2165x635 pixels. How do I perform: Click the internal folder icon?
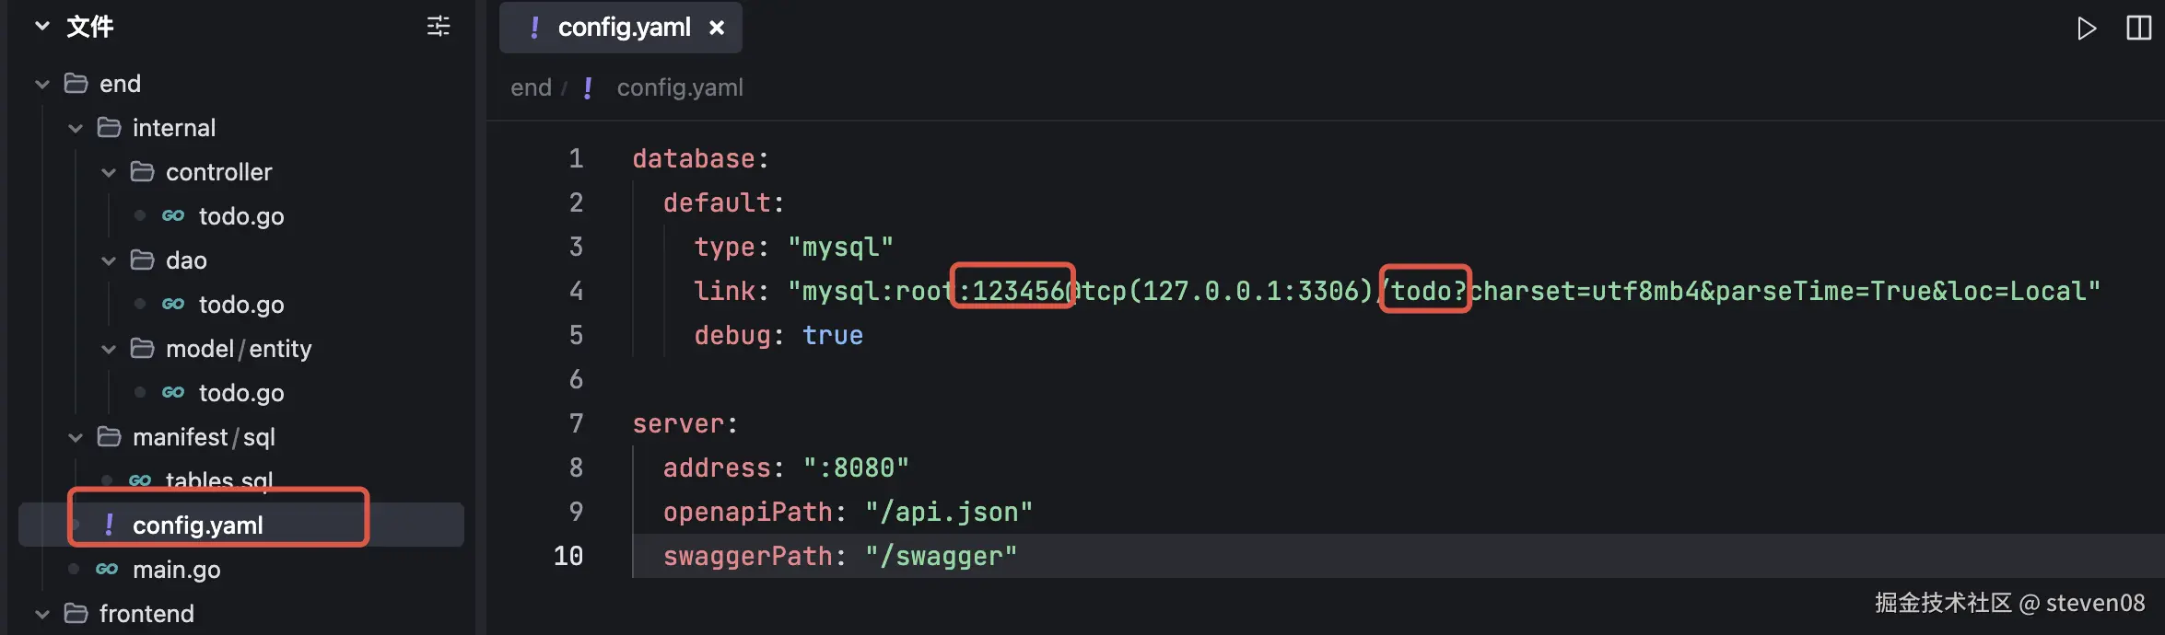click(x=110, y=128)
